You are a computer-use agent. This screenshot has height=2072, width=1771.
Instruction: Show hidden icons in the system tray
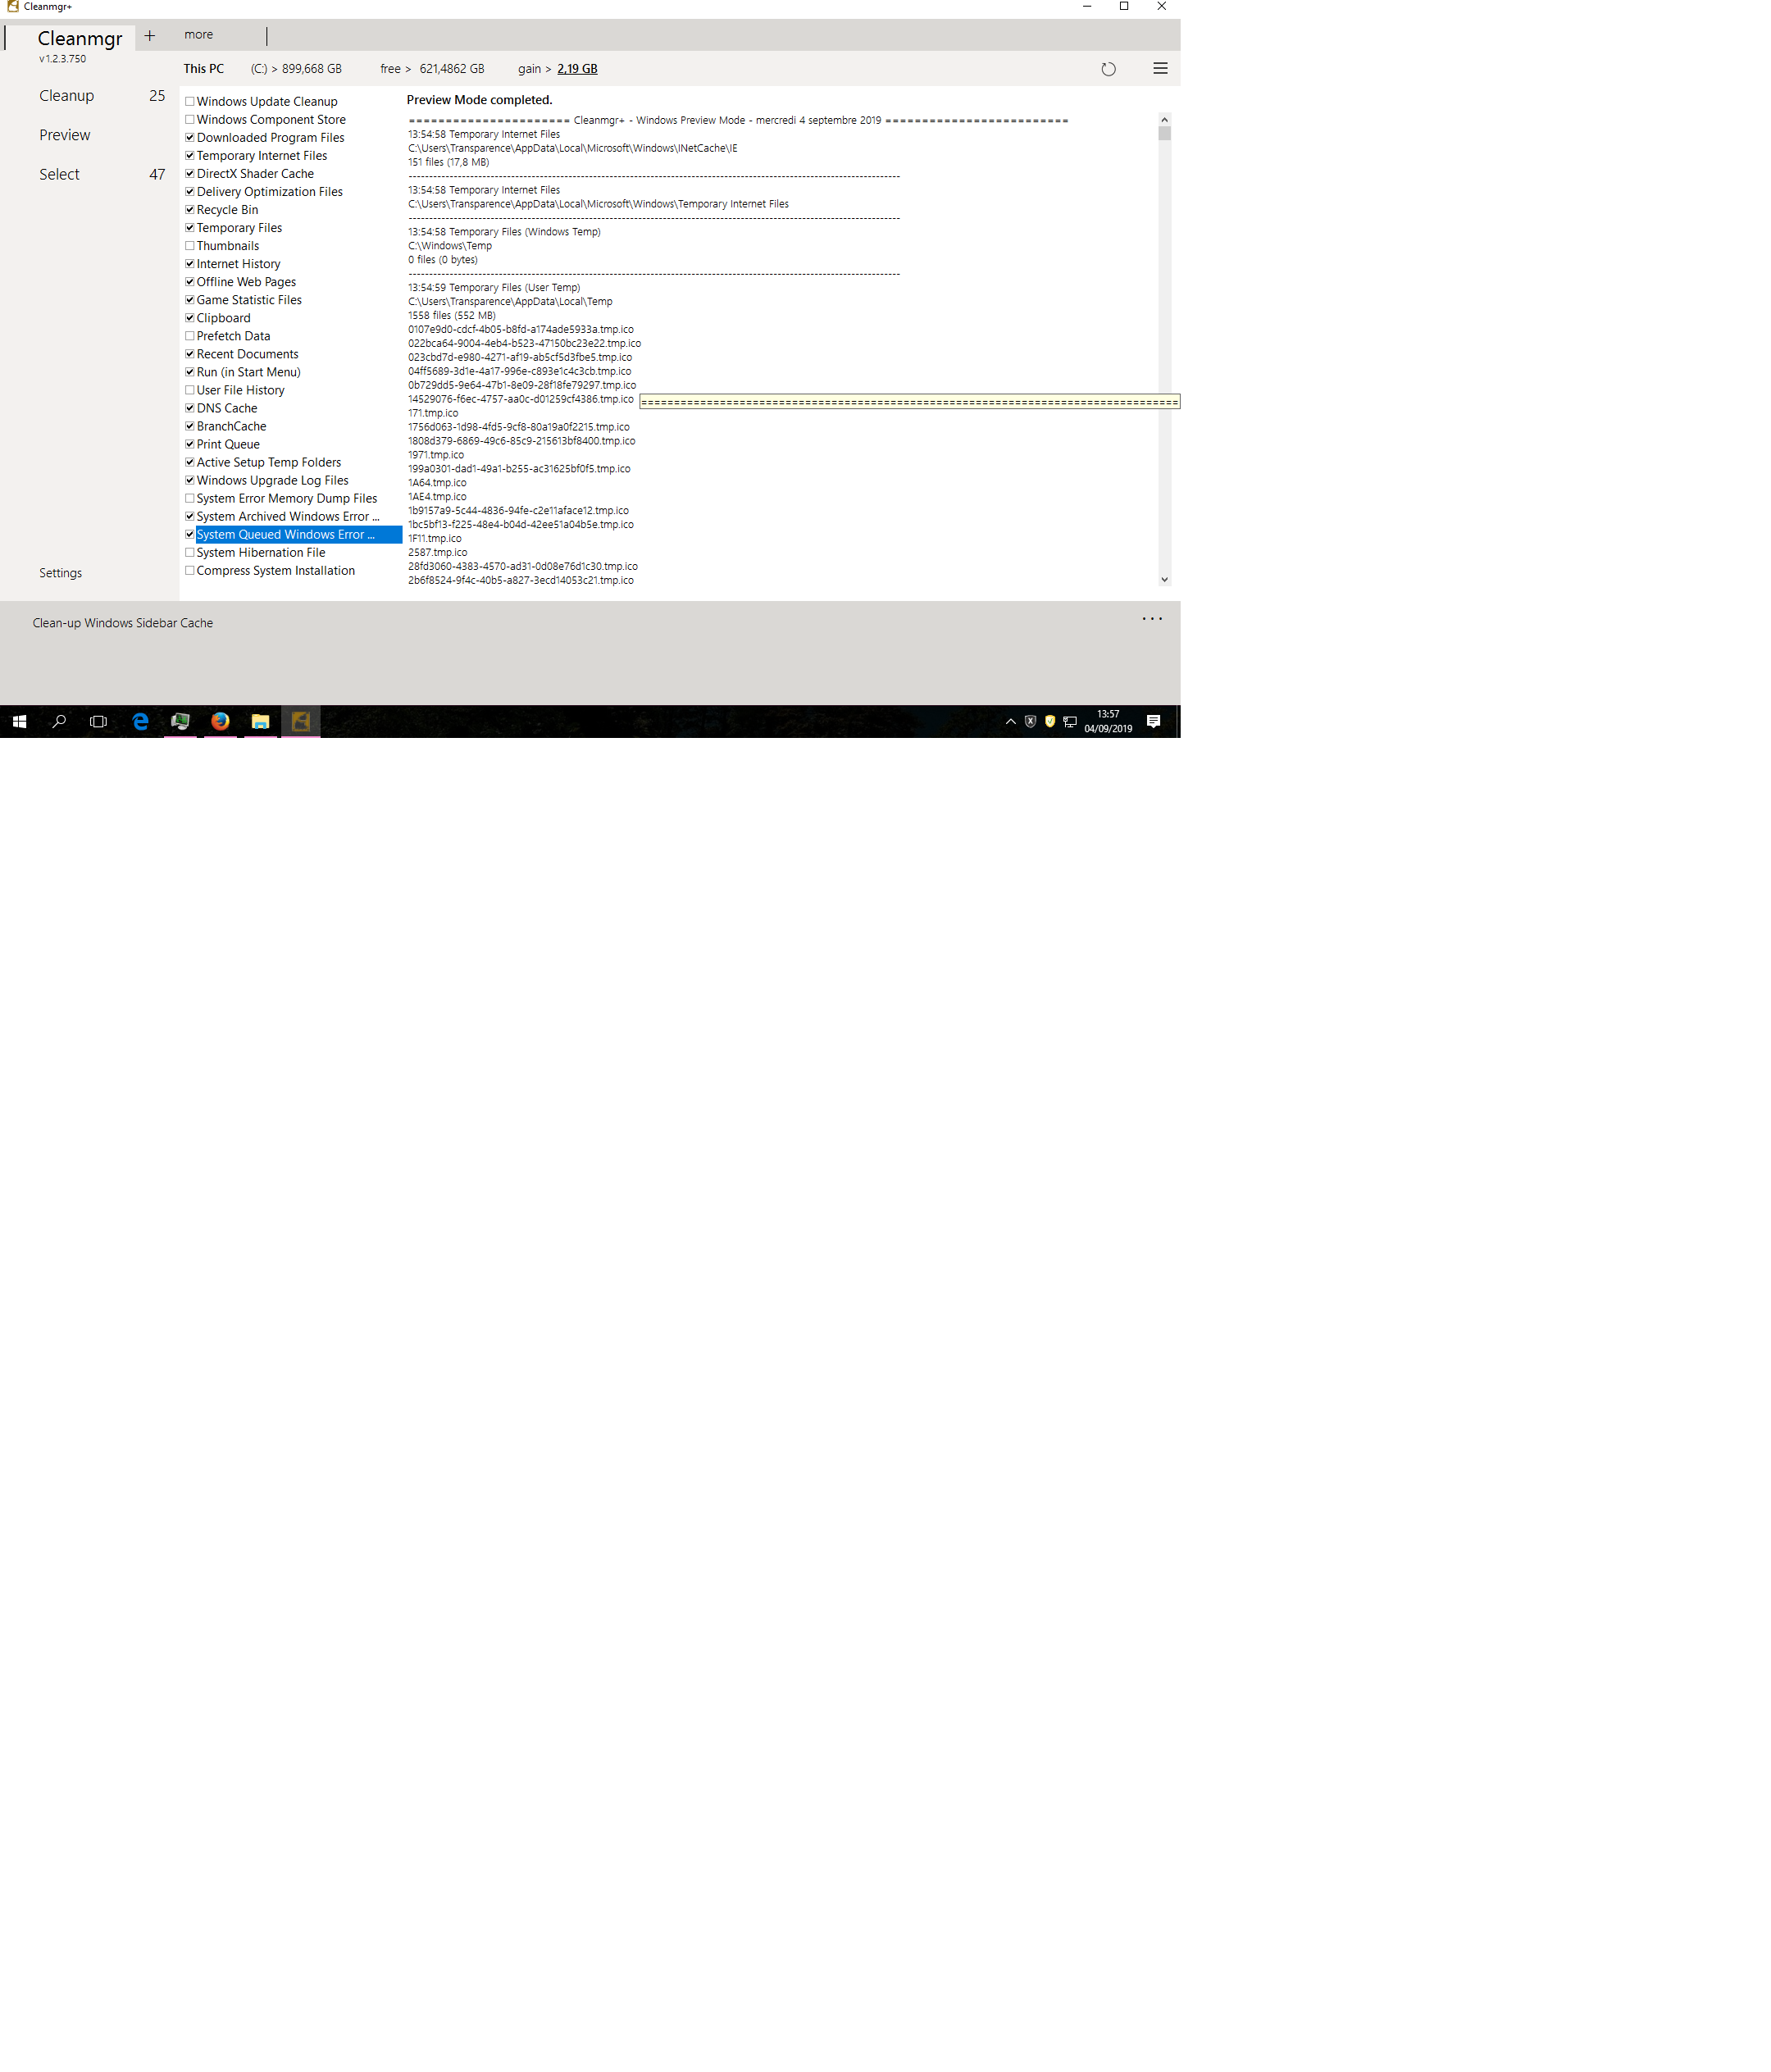click(1010, 721)
